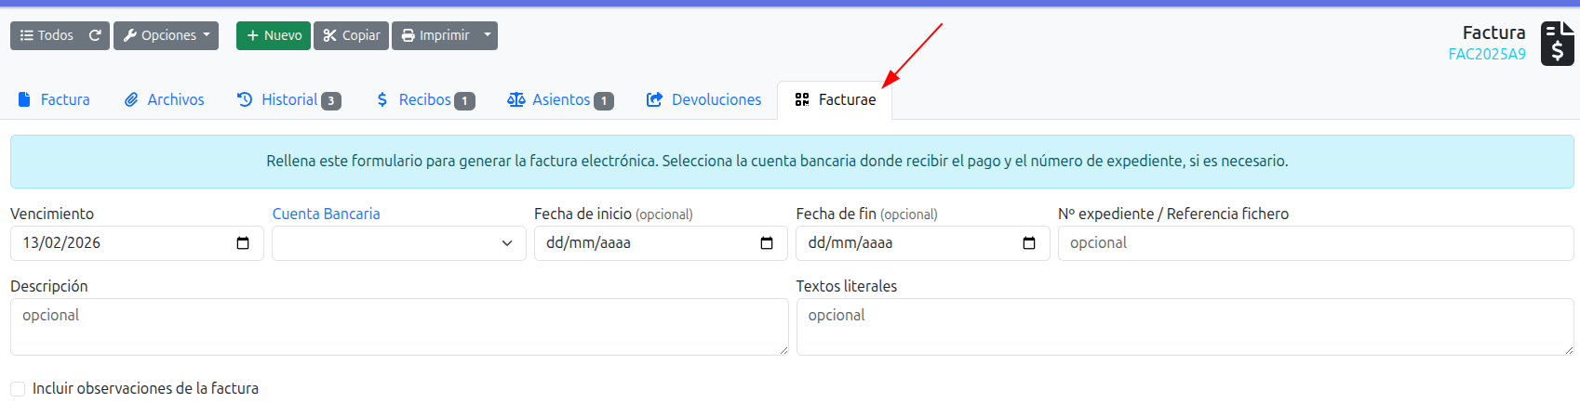Open the invoice code FAC2025A9 link
This screenshot has width=1580, height=416.
[1487, 54]
